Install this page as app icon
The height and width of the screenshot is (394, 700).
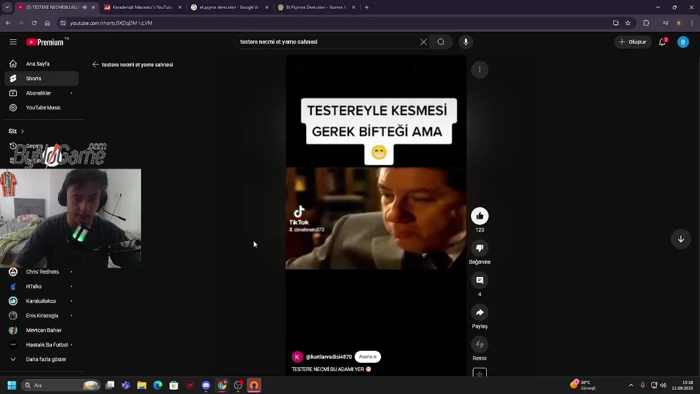[616, 23]
